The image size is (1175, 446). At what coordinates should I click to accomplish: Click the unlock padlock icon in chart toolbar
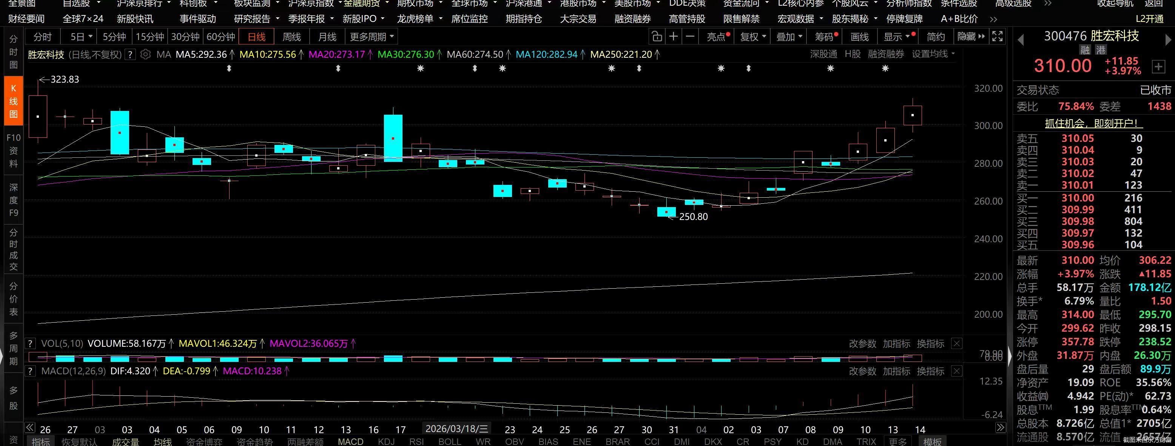click(x=656, y=37)
